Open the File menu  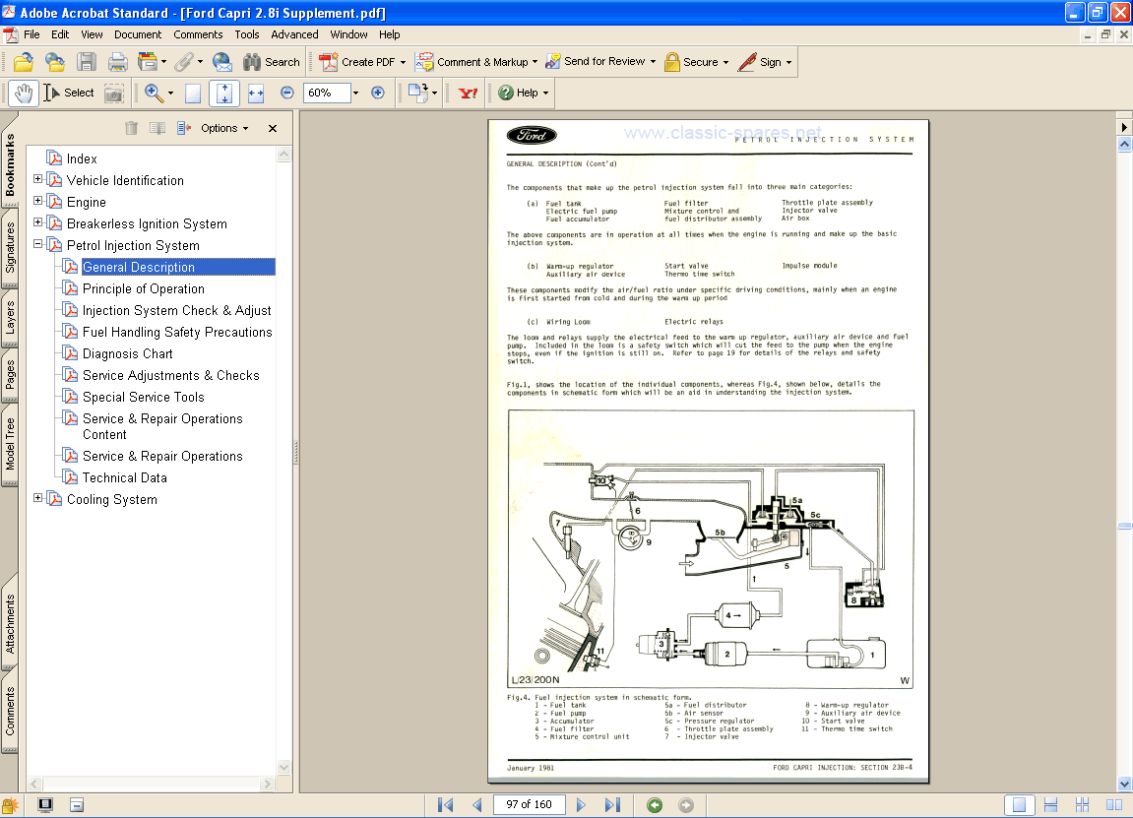(x=31, y=34)
